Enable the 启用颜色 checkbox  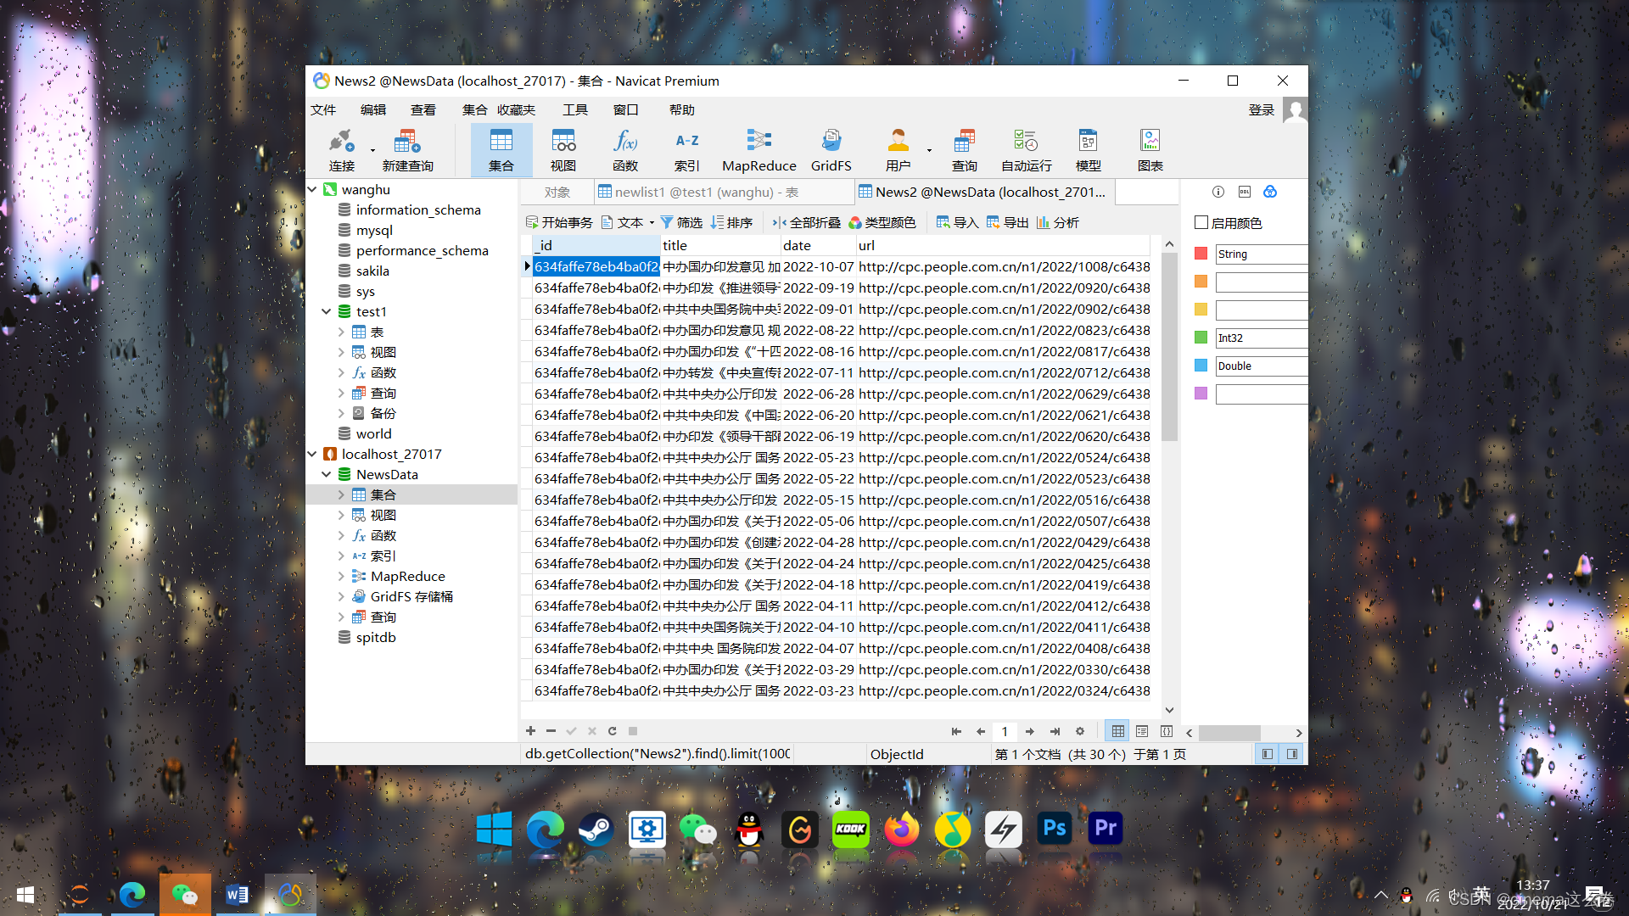[x=1201, y=222]
